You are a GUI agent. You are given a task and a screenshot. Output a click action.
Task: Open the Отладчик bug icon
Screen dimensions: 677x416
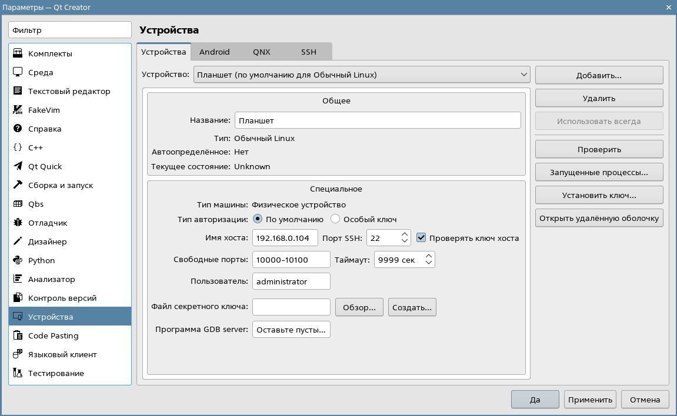pos(18,223)
